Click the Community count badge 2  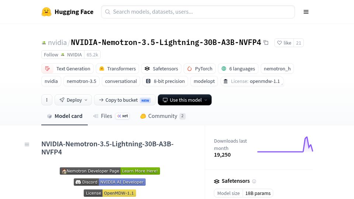[183, 116]
